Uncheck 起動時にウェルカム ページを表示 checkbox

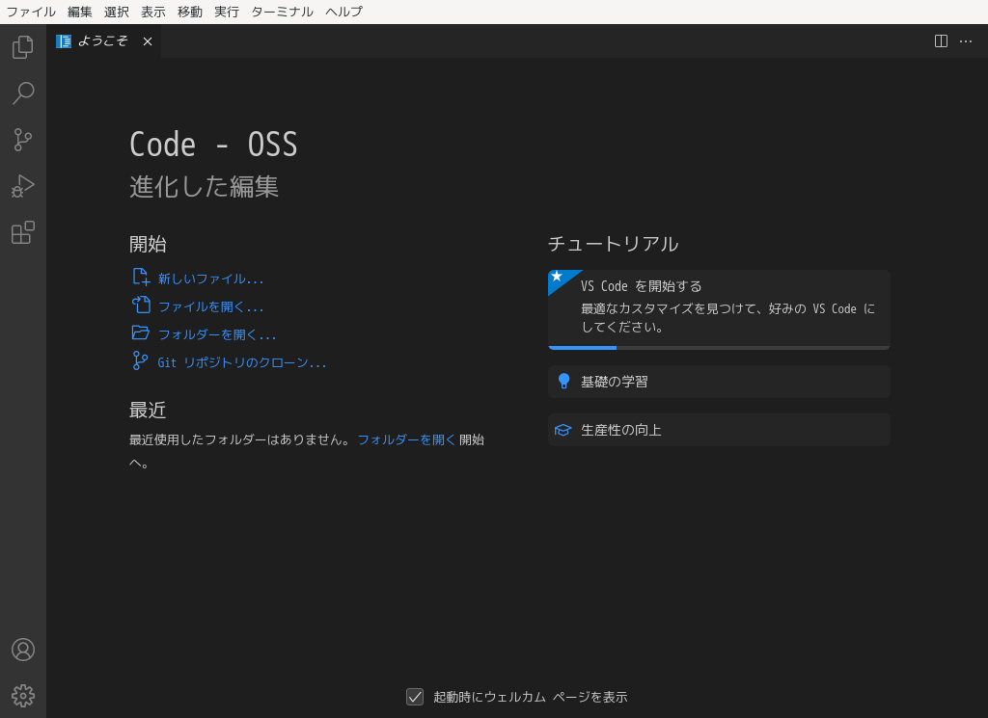tap(415, 697)
